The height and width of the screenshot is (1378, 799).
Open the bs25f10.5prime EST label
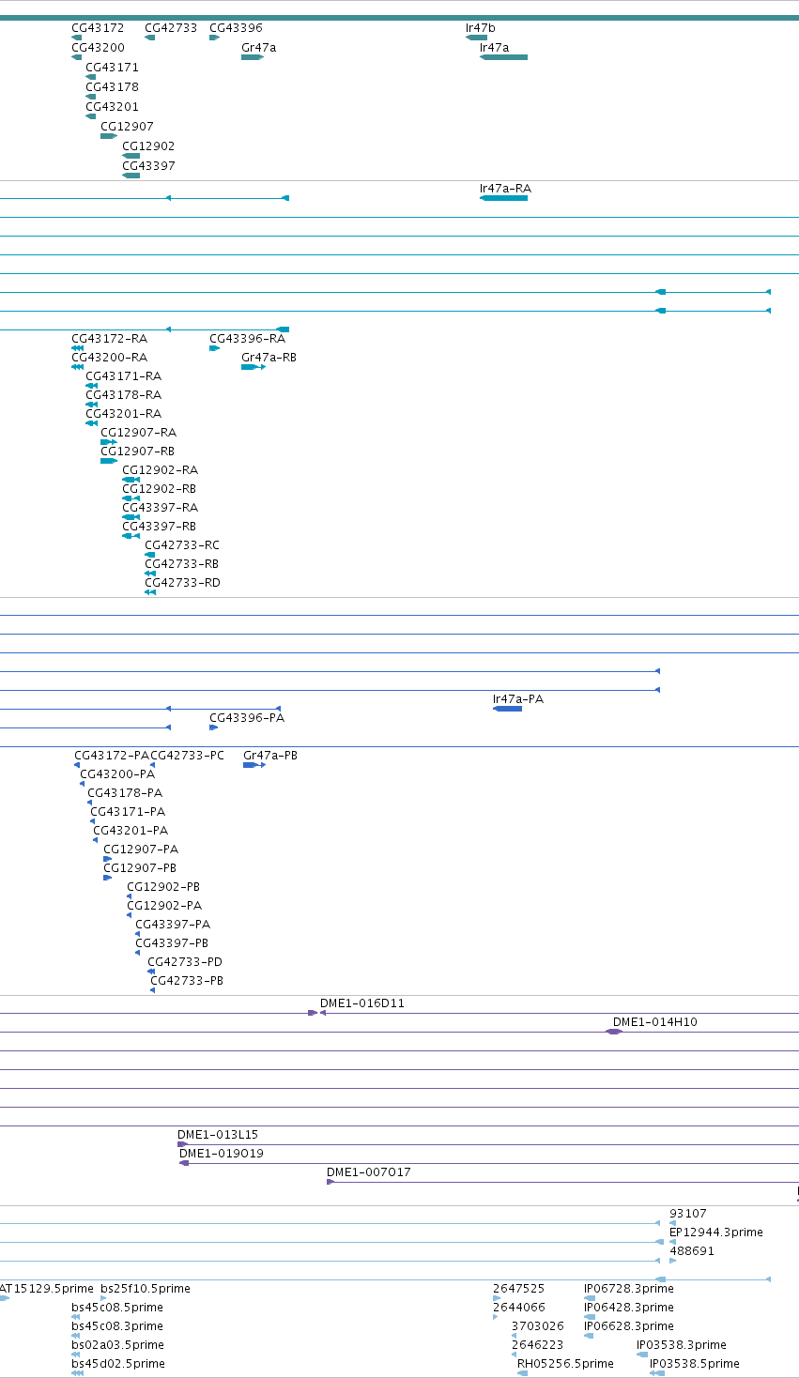tap(146, 1289)
